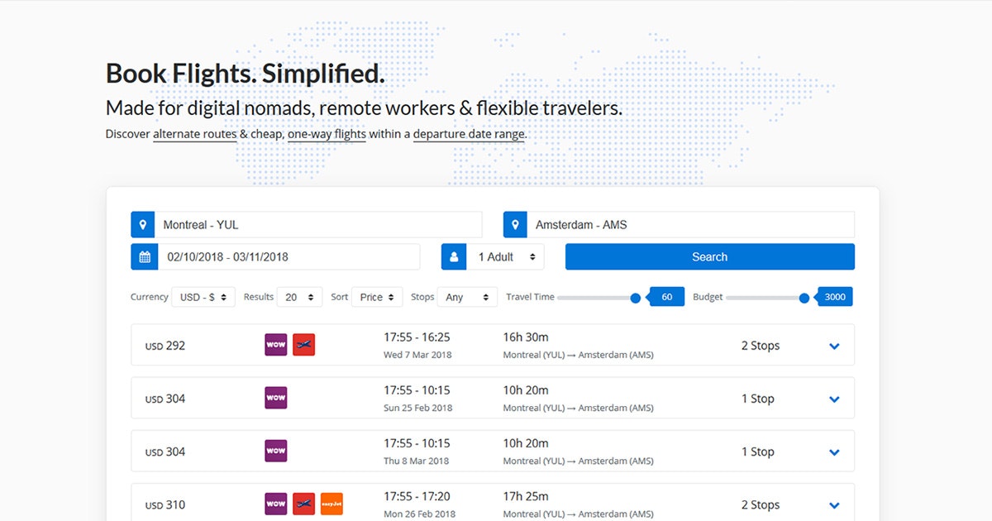This screenshot has height=521, width=992.
Task: Open the Stops filter dropdown
Action: [x=467, y=296]
